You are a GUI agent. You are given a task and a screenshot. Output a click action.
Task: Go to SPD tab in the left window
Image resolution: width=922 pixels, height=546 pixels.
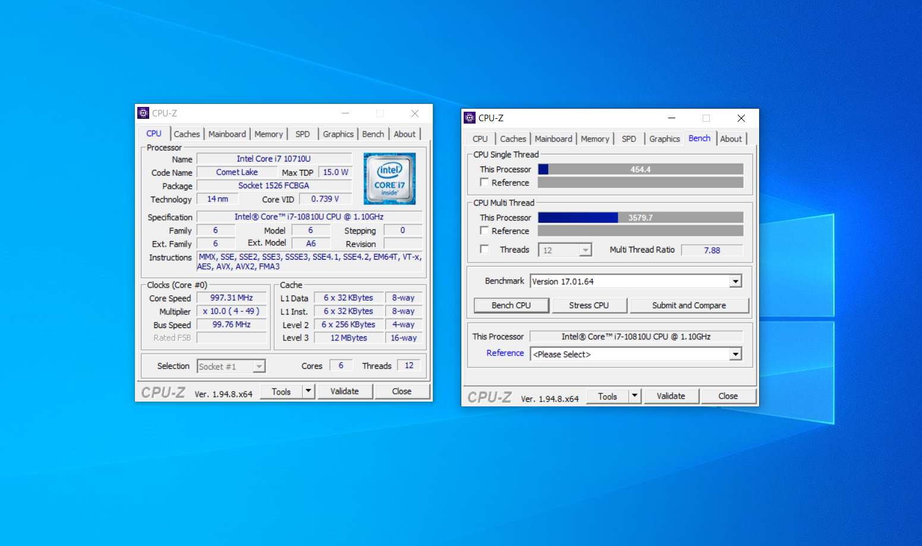(303, 134)
